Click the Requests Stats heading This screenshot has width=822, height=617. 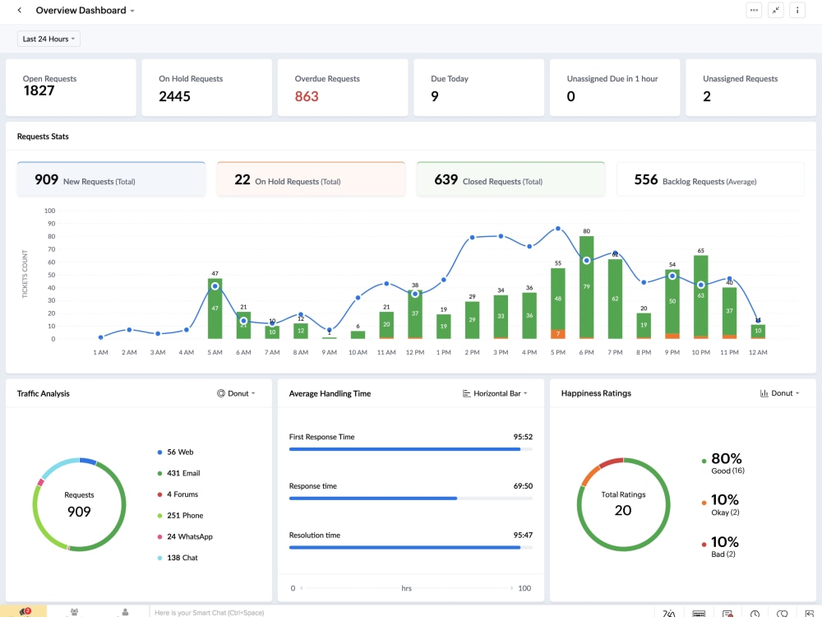pyautogui.click(x=43, y=137)
